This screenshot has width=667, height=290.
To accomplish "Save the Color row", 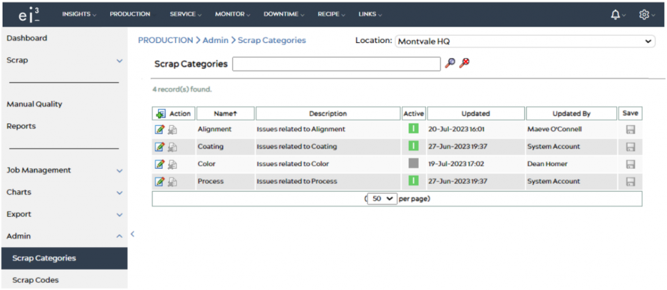I will coord(631,164).
